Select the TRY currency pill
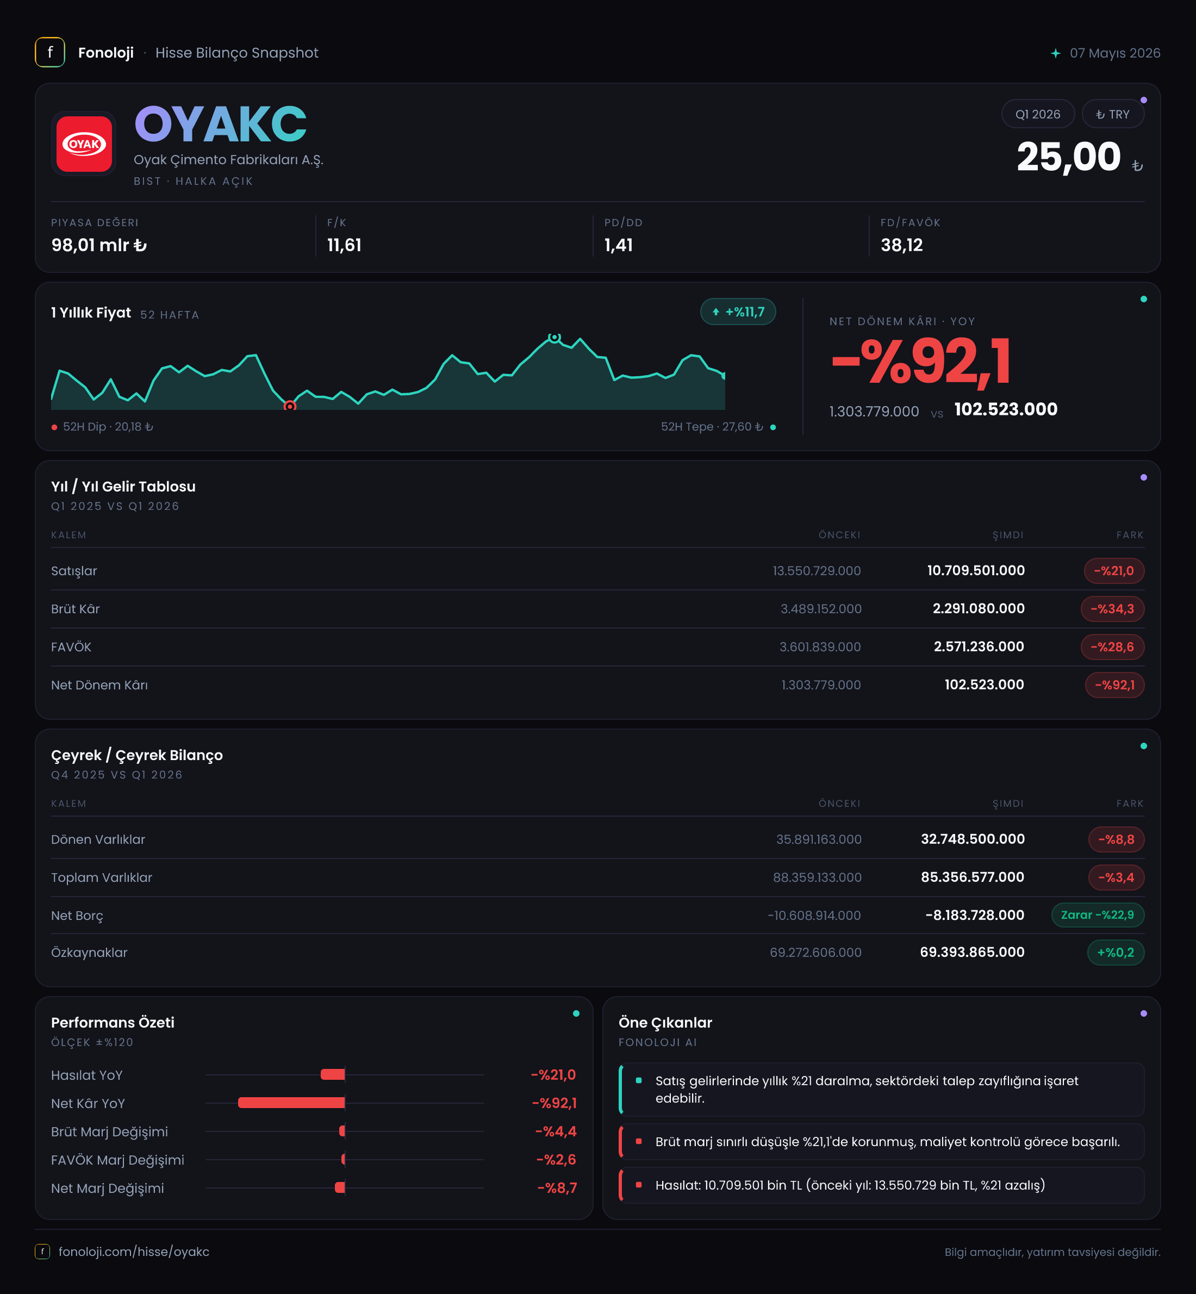Viewport: 1196px width, 1294px height. [x=1112, y=114]
